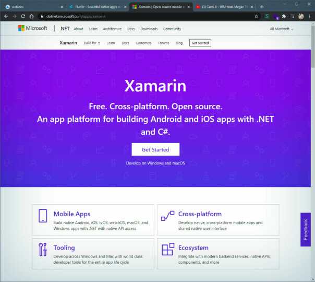
Task: Click the Tooling wrench icon
Action: click(43, 250)
